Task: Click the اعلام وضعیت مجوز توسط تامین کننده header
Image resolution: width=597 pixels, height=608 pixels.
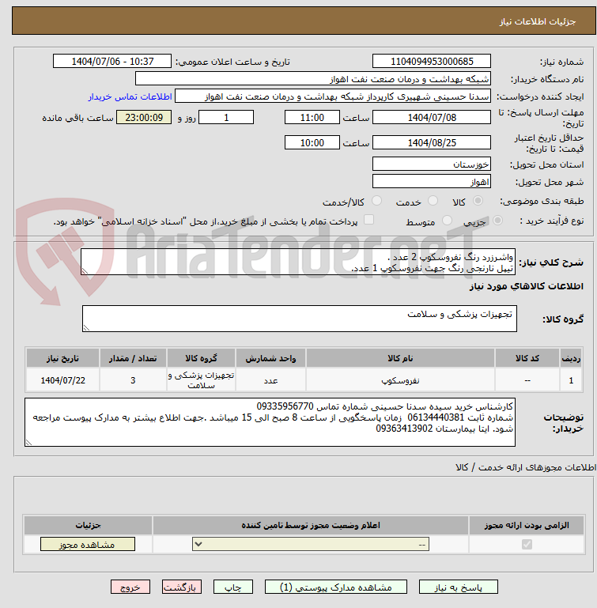Action: [x=311, y=526]
